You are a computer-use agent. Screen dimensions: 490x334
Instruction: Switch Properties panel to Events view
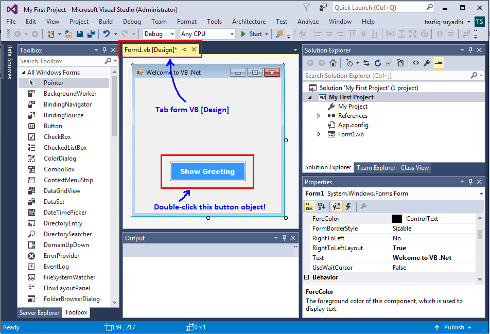tap(348, 207)
